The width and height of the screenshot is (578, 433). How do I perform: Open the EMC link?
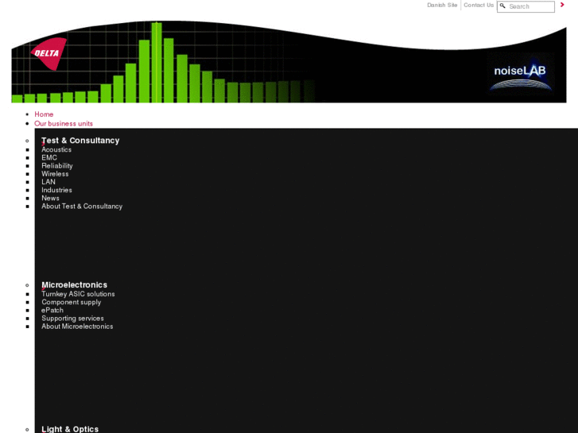point(49,158)
